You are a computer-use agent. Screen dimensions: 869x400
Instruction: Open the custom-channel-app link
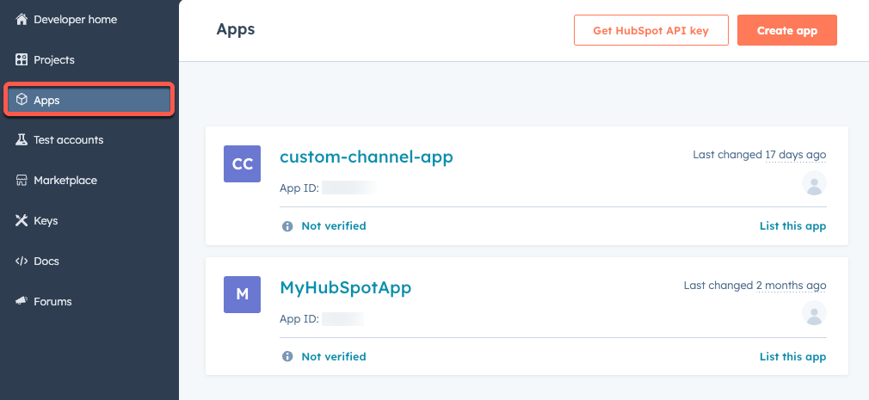(x=367, y=157)
